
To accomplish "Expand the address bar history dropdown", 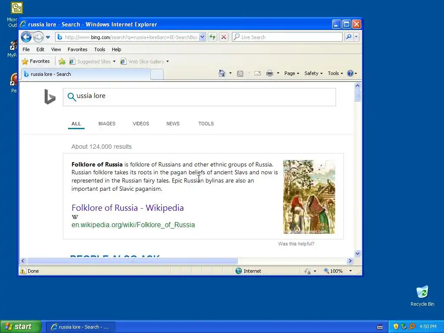I will point(202,37).
